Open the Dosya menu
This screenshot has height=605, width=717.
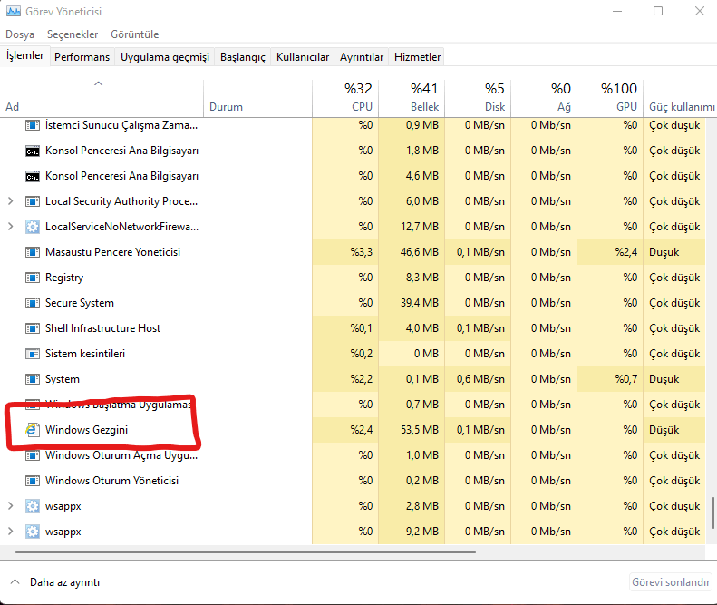pyautogui.click(x=20, y=34)
